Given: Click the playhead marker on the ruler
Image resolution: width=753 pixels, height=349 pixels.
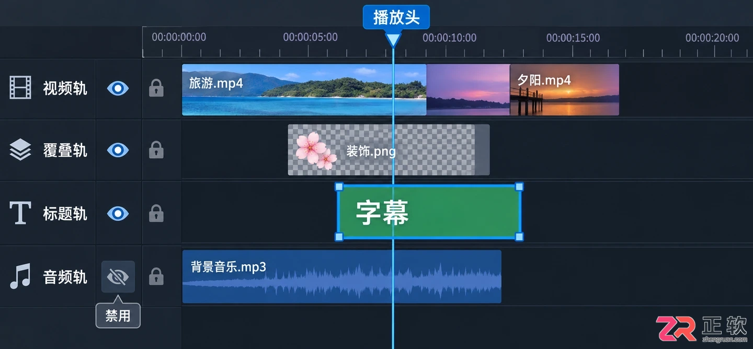Looking at the screenshot, I should (x=393, y=39).
